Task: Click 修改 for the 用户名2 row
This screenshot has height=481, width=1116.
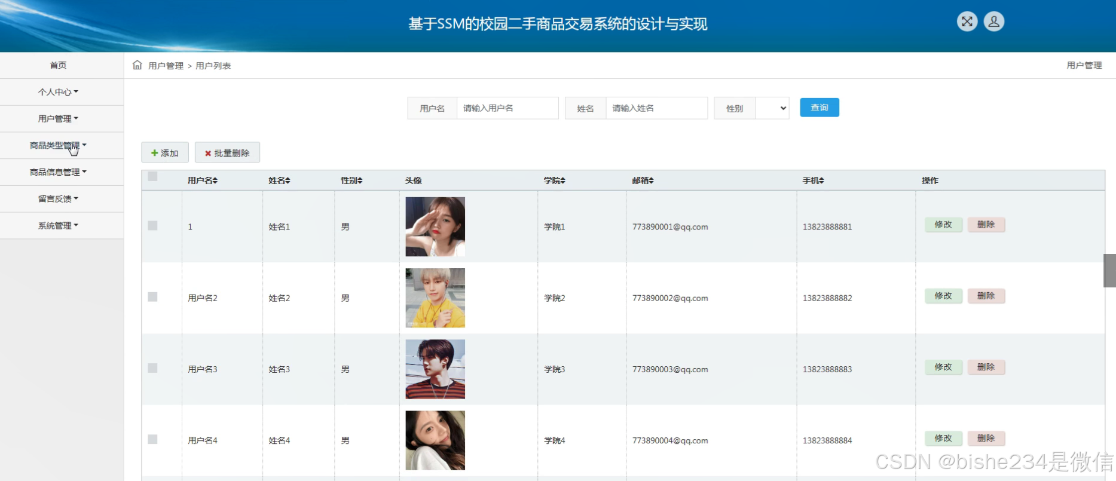Action: 943,296
